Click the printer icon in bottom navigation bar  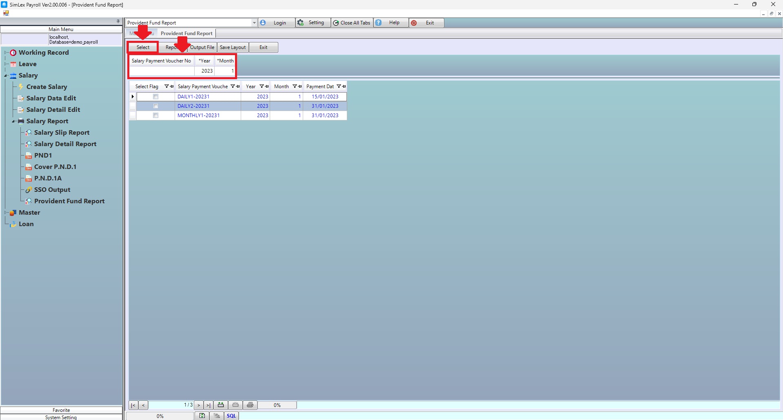point(250,405)
